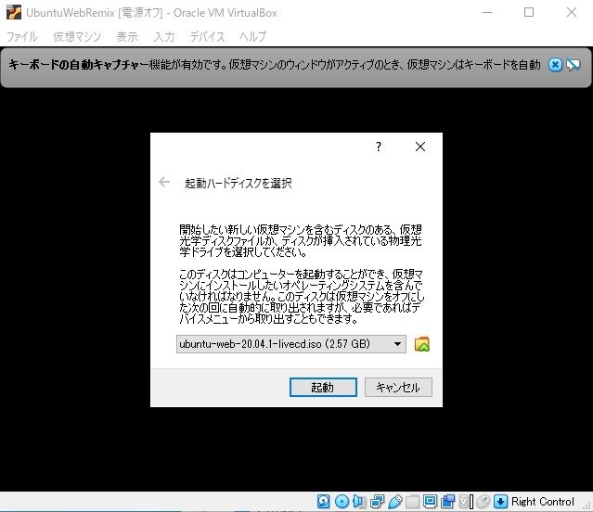Click the keyboard capture arrow icon

point(500,502)
